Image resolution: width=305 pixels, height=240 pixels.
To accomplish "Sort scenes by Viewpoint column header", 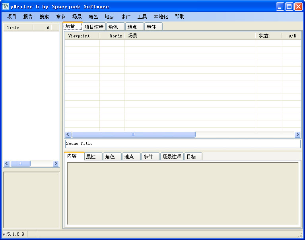I will (x=82, y=36).
